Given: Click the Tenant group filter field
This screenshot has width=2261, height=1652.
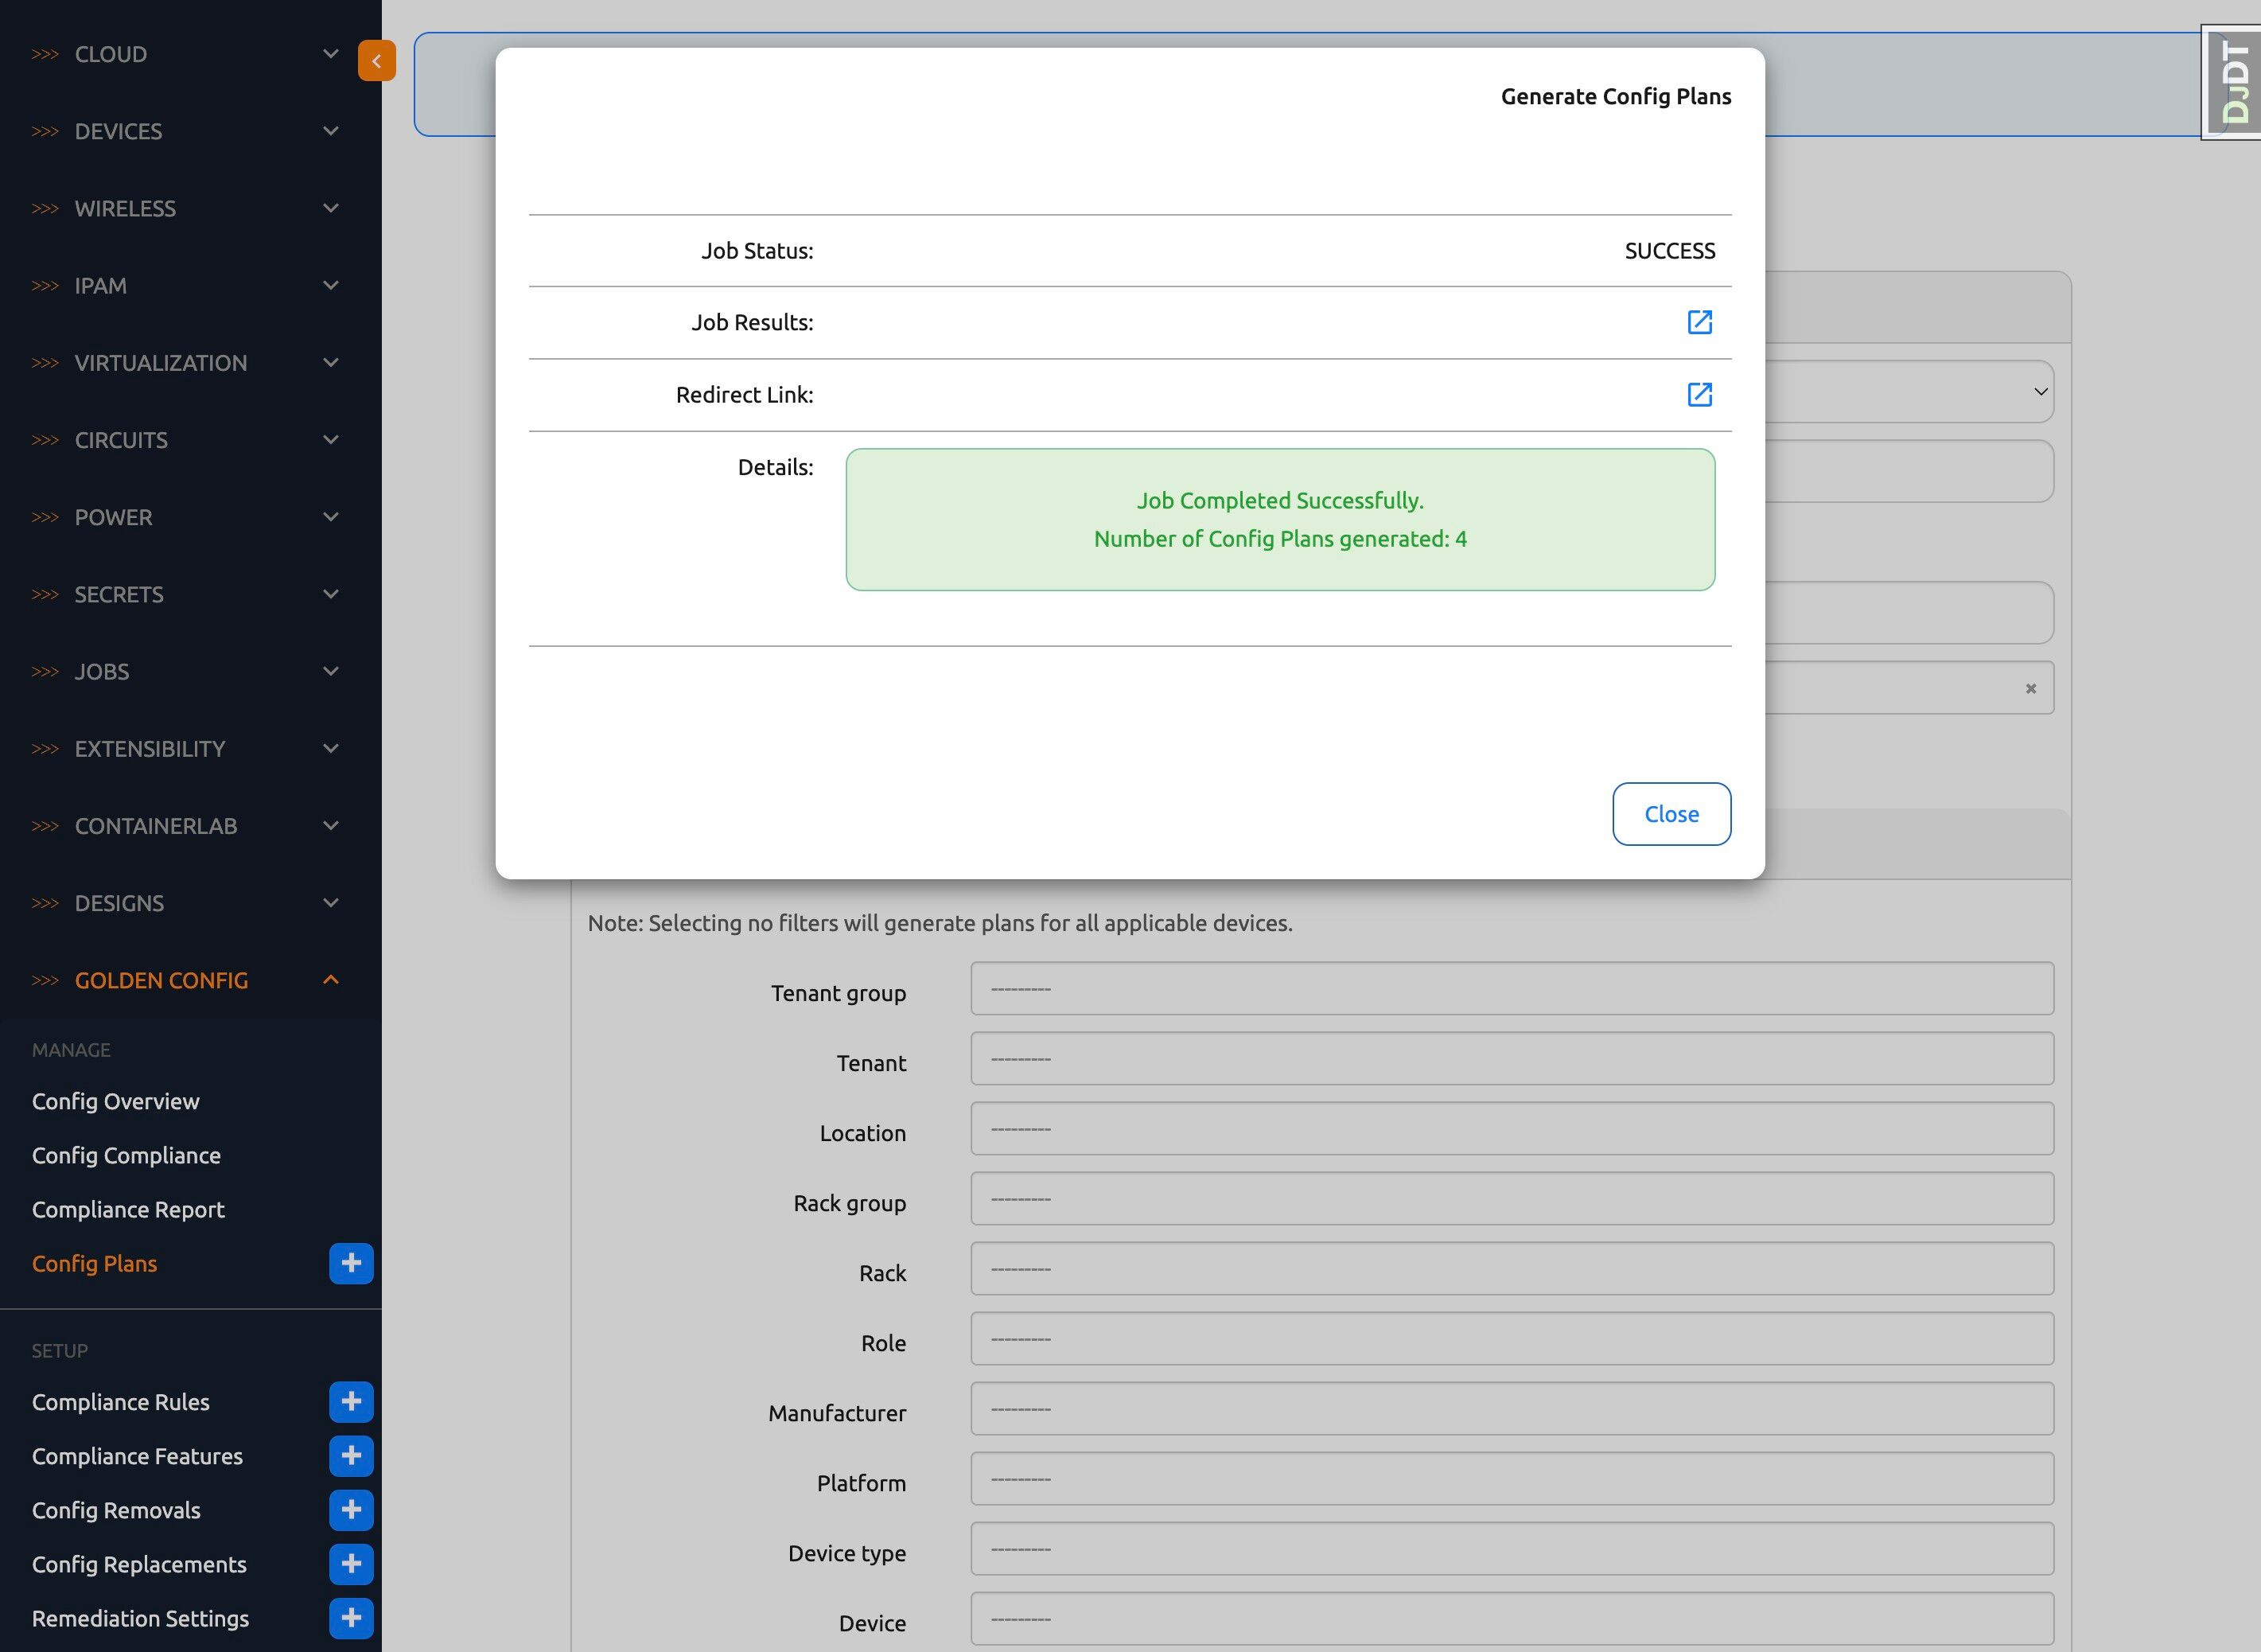Looking at the screenshot, I should pyautogui.click(x=1512, y=989).
